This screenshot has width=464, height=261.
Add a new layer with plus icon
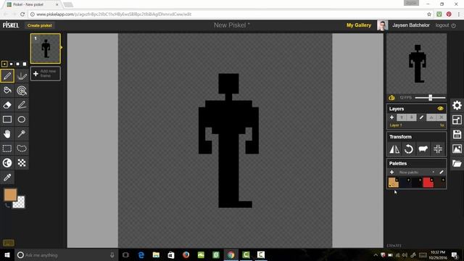pos(391,117)
